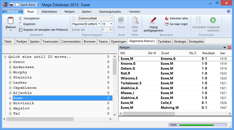The height and width of the screenshot is (130, 234).
Task: Click the tree scroll down arrow
Action: 115,115
